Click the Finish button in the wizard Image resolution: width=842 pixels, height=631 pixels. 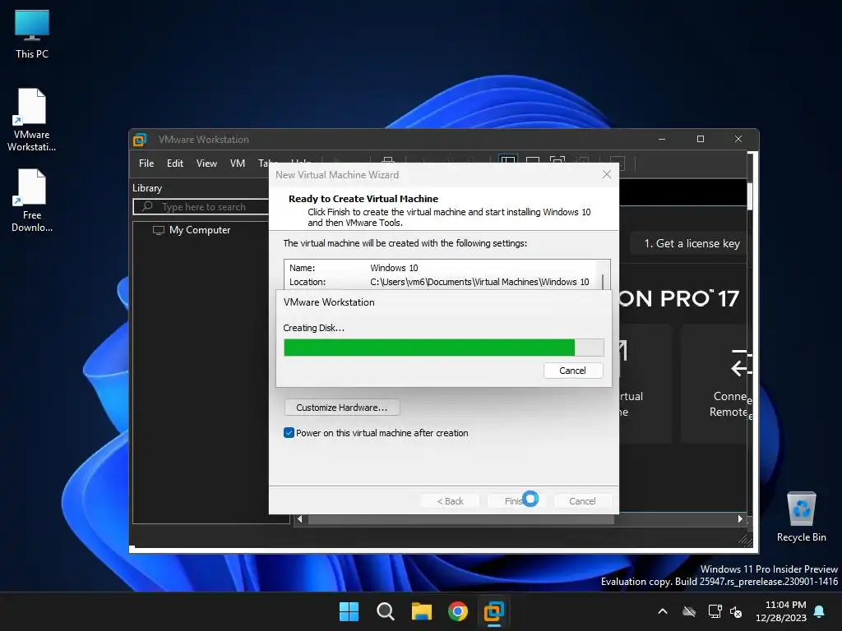[x=516, y=500]
